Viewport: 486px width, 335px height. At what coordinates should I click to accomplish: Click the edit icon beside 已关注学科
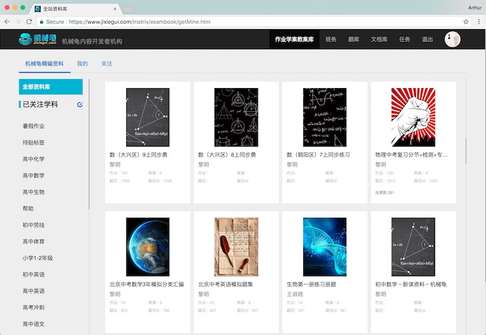point(80,104)
